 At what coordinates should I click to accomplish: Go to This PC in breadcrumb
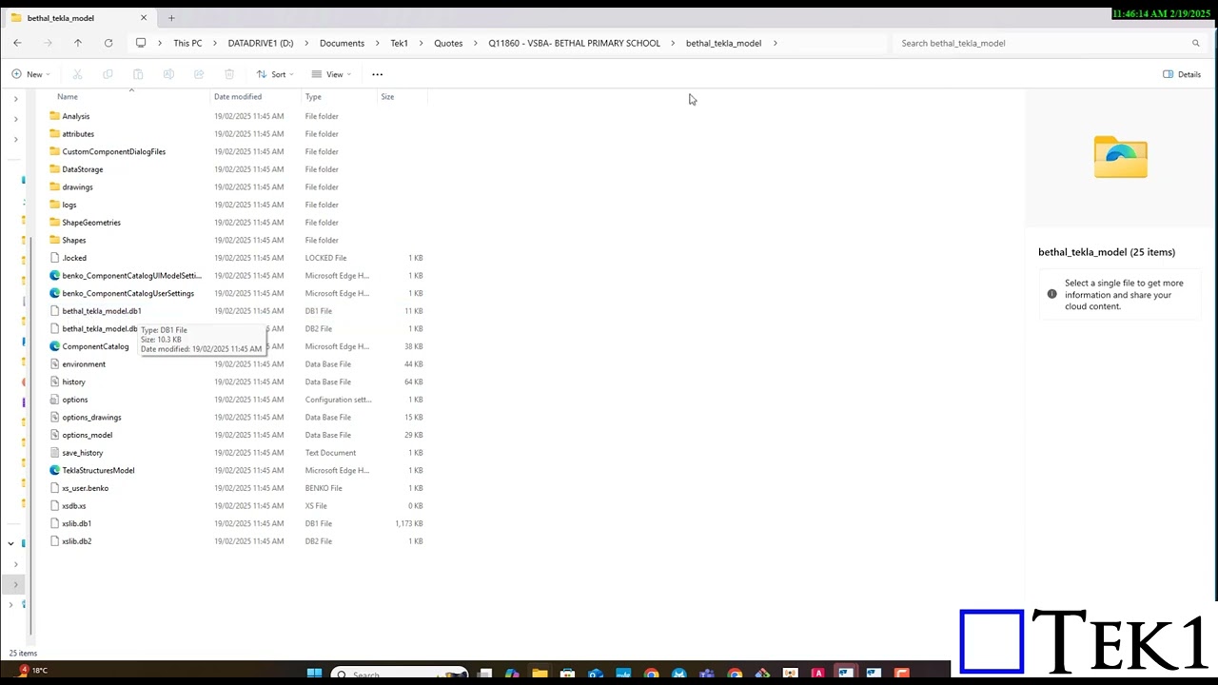pos(187,43)
